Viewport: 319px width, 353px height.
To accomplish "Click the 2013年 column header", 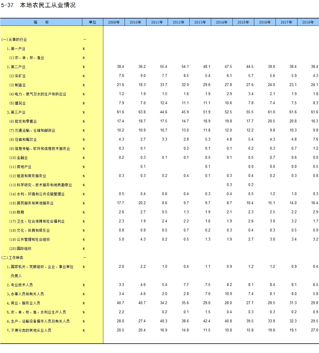I will click(x=200, y=22).
